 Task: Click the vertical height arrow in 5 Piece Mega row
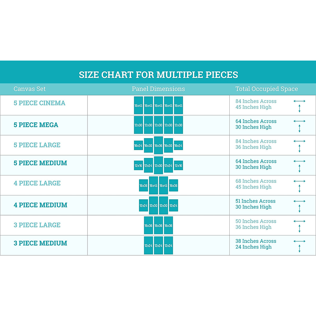(299, 129)
